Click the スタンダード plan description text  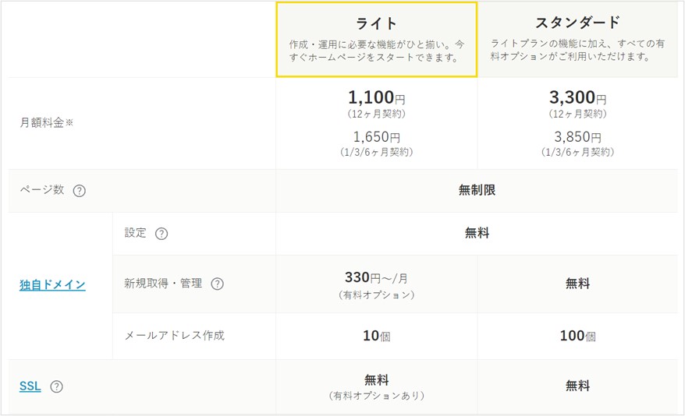[x=577, y=51]
